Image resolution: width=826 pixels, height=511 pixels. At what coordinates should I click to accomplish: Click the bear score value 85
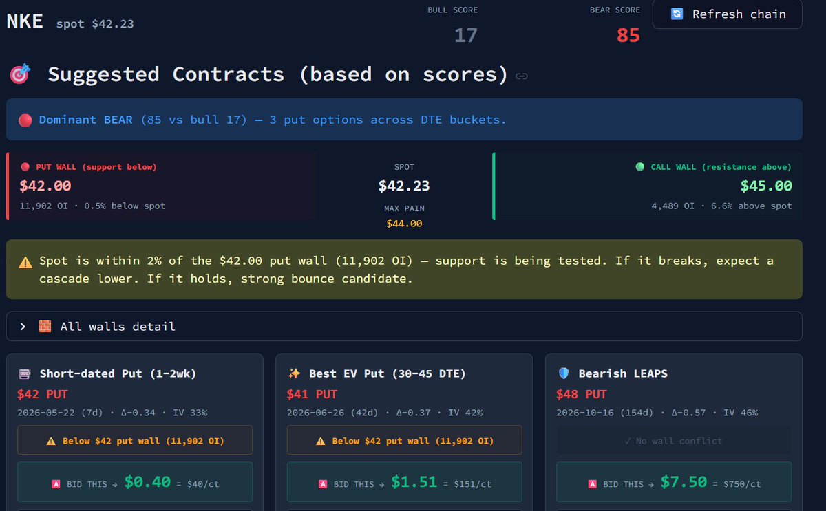click(628, 35)
